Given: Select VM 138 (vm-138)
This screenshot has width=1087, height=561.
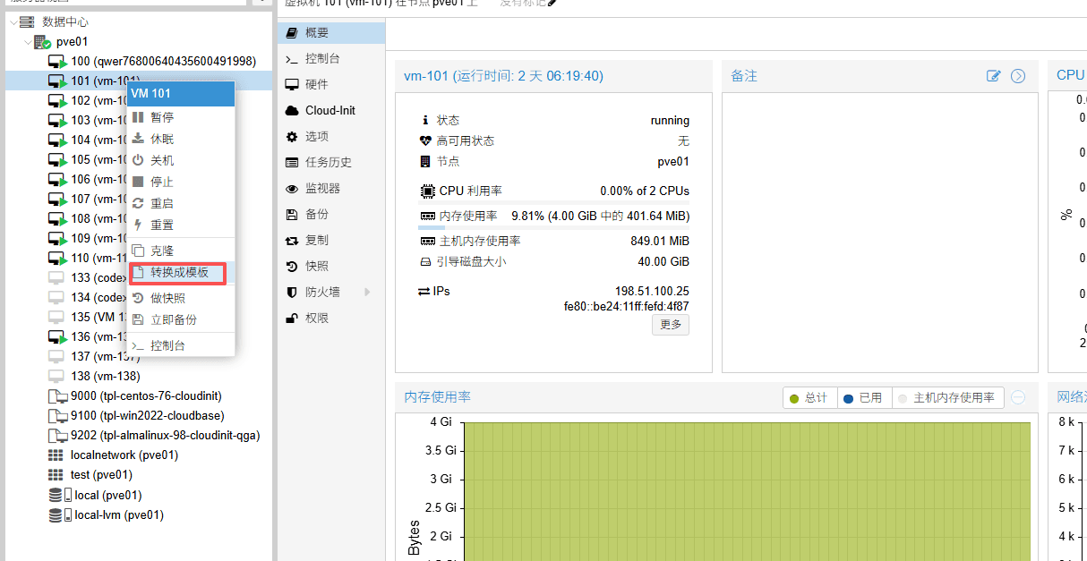Looking at the screenshot, I should point(105,376).
